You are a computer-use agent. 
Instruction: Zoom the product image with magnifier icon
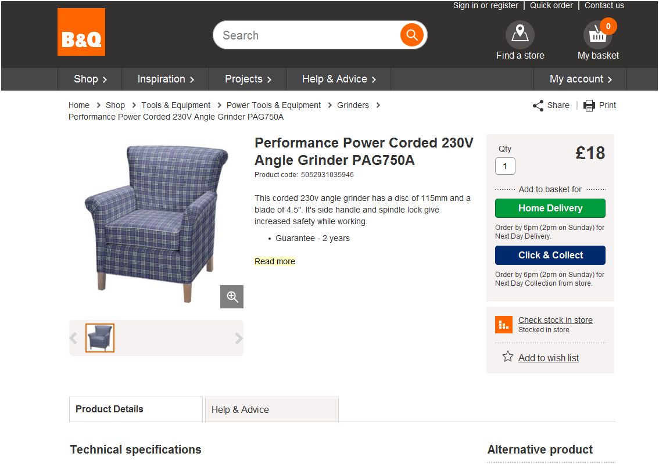pos(232,297)
